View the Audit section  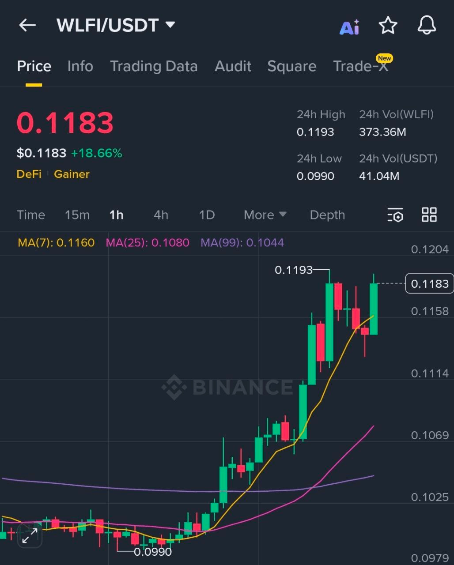click(x=233, y=66)
